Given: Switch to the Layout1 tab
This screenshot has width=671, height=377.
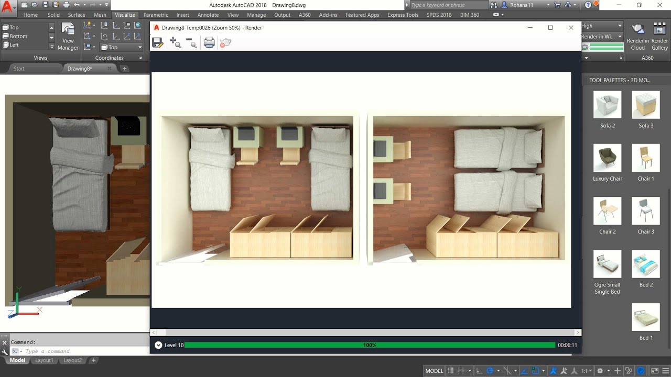Looking at the screenshot, I should (x=44, y=360).
